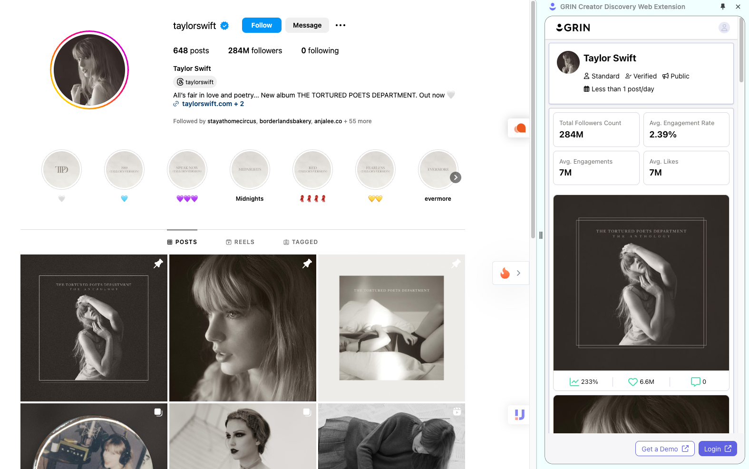Click the Total Followers Count card

[596, 129]
